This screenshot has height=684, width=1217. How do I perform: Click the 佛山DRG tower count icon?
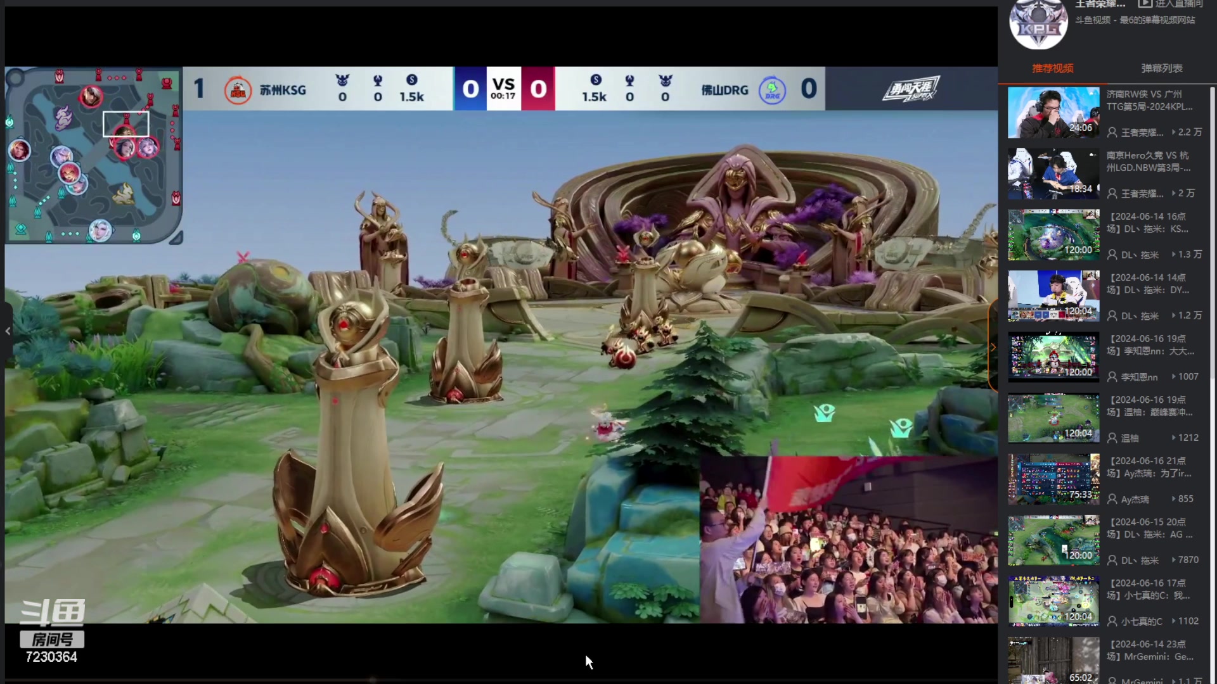pyautogui.click(x=629, y=80)
